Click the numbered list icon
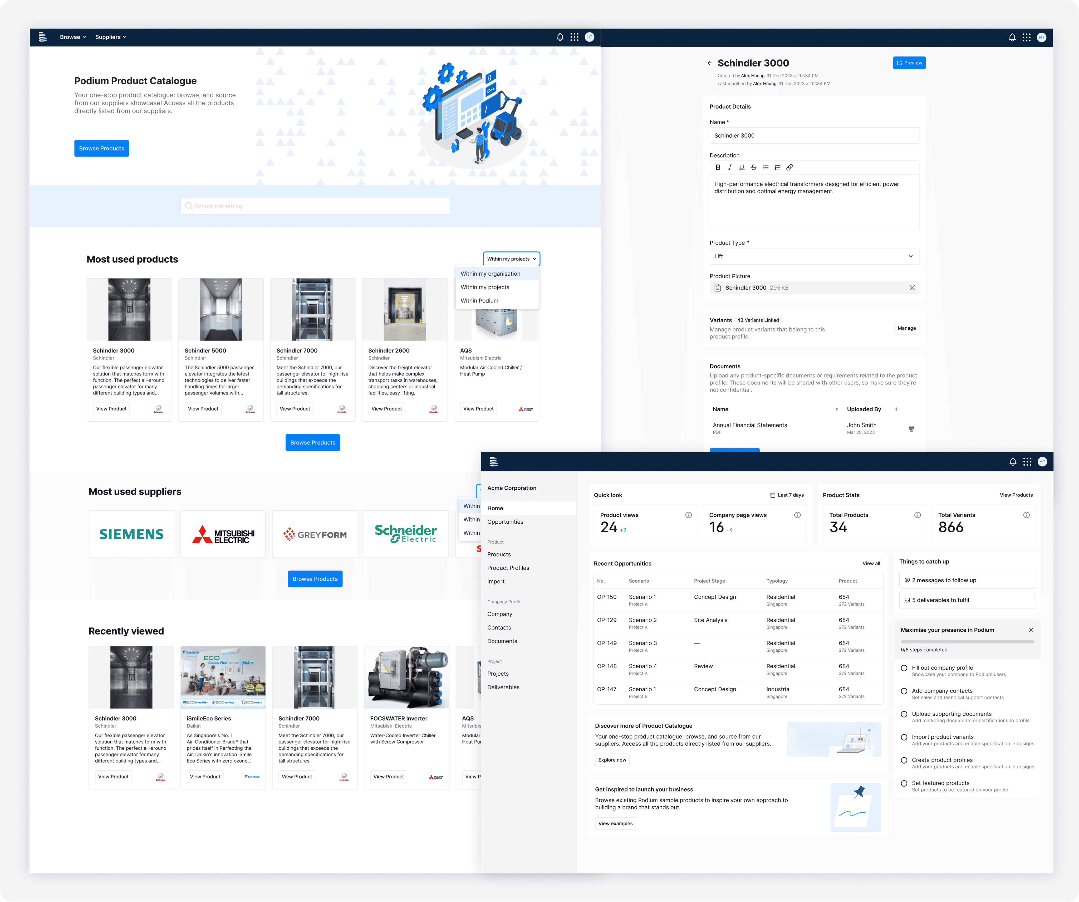This screenshot has width=1079, height=902. (x=777, y=168)
